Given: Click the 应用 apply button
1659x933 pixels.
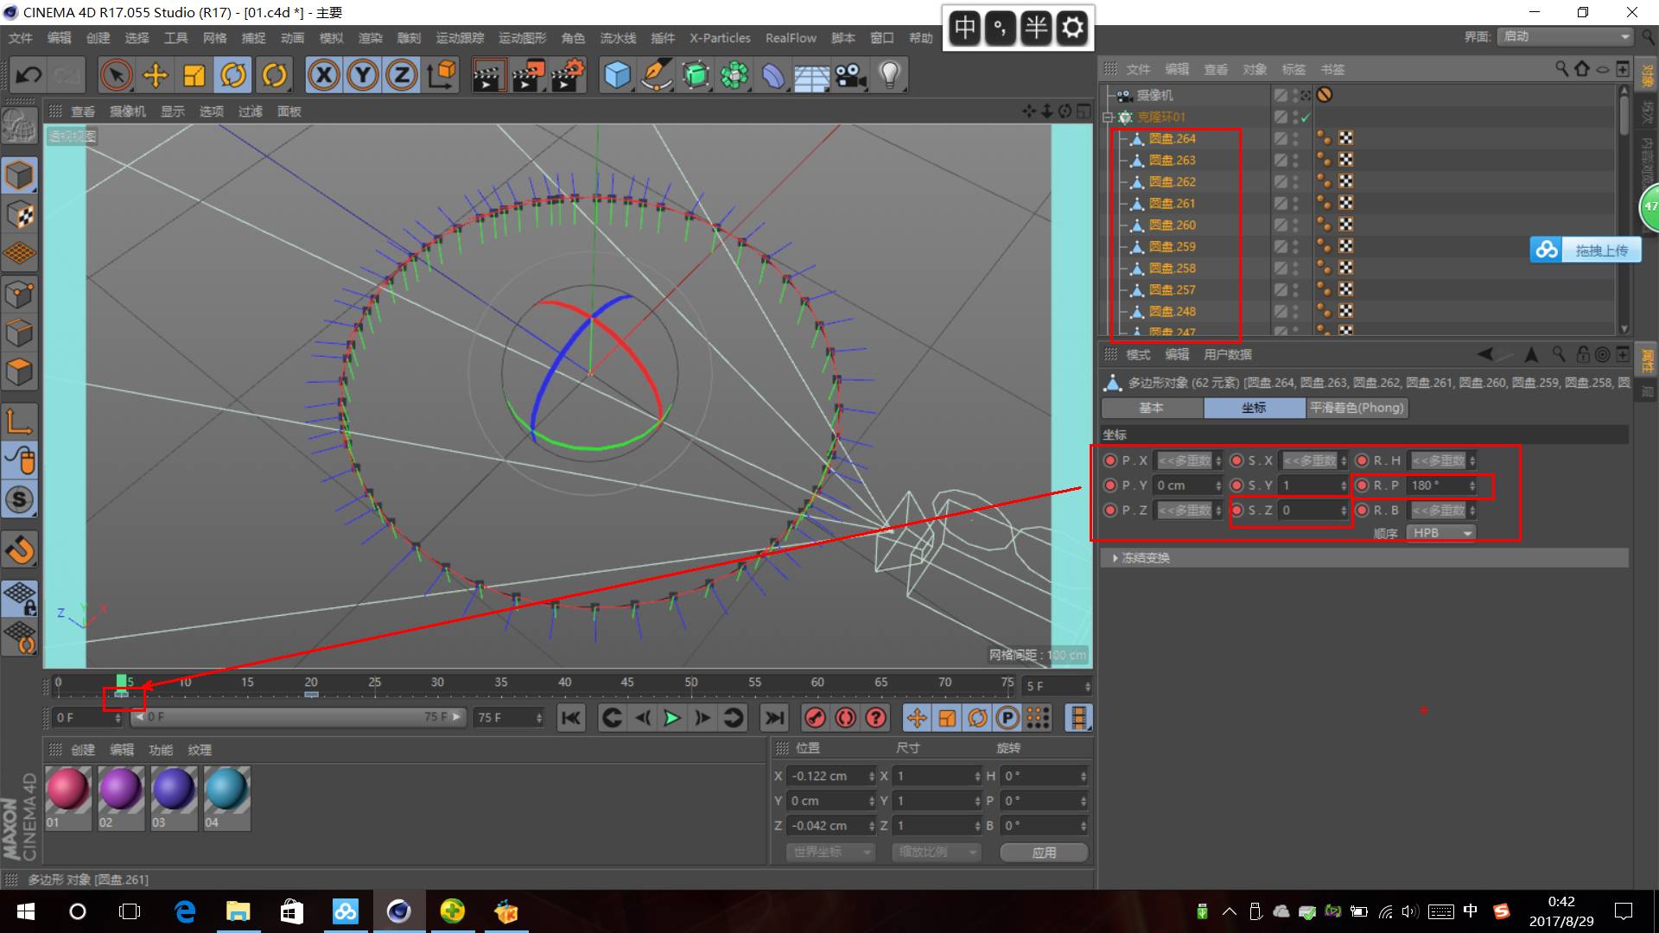Looking at the screenshot, I should click(x=1044, y=852).
